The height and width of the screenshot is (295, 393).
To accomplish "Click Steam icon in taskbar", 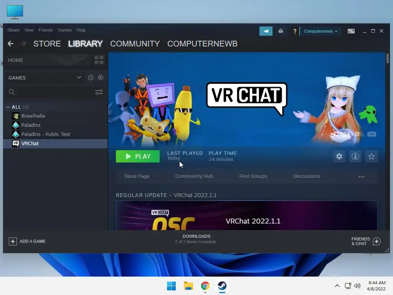I will pyautogui.click(x=222, y=286).
